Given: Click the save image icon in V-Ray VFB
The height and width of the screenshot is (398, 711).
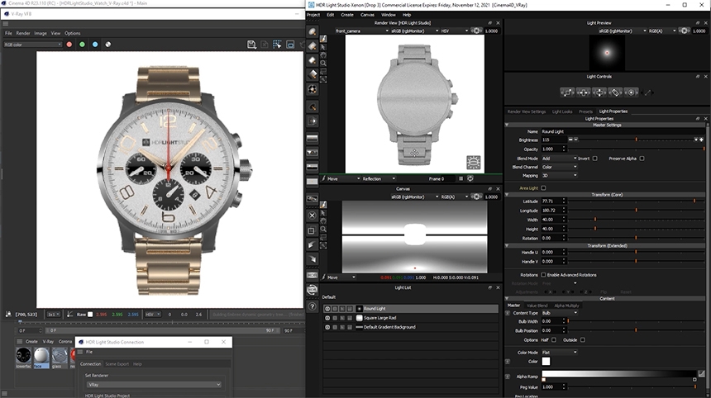Looking at the screenshot, I should coord(251,44).
